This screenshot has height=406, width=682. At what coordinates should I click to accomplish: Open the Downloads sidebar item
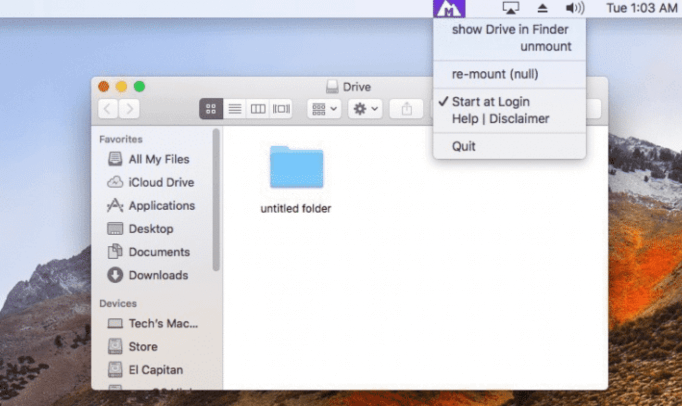point(158,275)
